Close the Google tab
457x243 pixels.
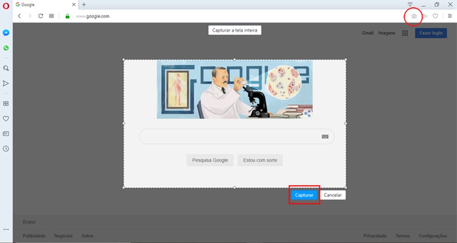(74, 4)
